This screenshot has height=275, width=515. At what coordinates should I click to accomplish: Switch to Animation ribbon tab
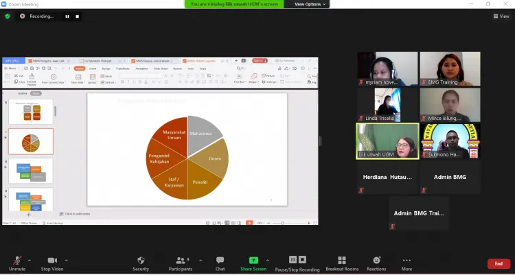pyautogui.click(x=142, y=69)
